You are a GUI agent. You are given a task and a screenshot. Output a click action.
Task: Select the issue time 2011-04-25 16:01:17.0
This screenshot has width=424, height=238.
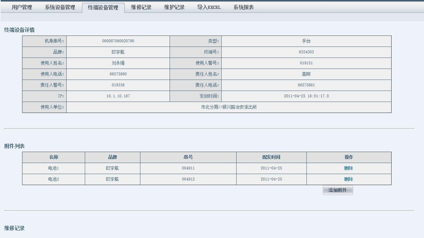(306, 96)
